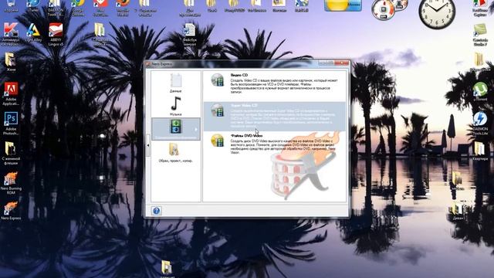Screen dimensions: 494x278
Task: Open the folder icon at bottom of desktop
Action: tap(167, 269)
